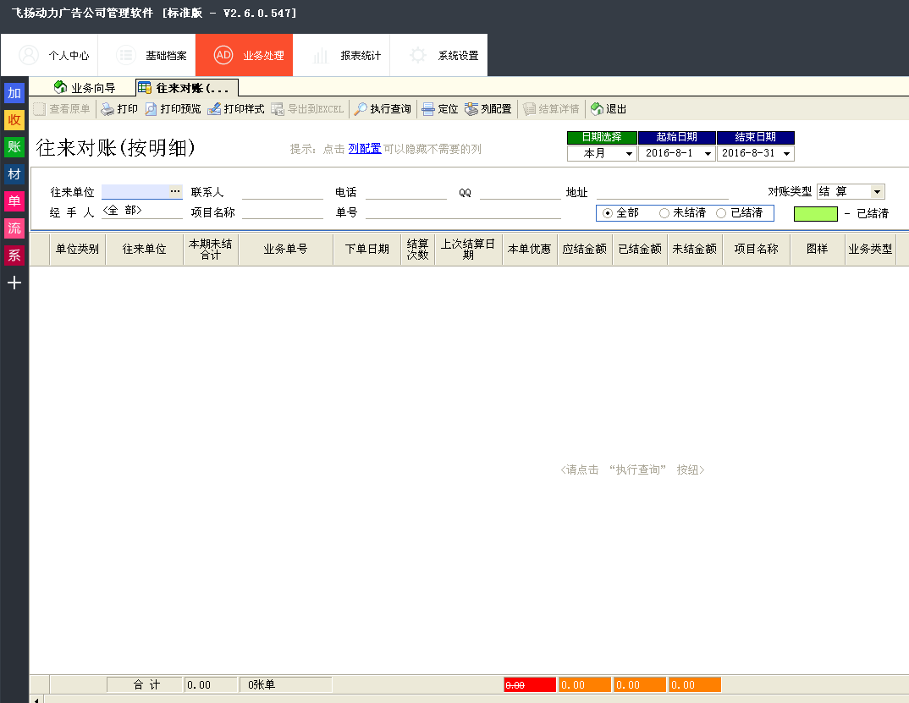Click the green 已结清 color swatch
This screenshot has height=703, width=909.
(815, 214)
